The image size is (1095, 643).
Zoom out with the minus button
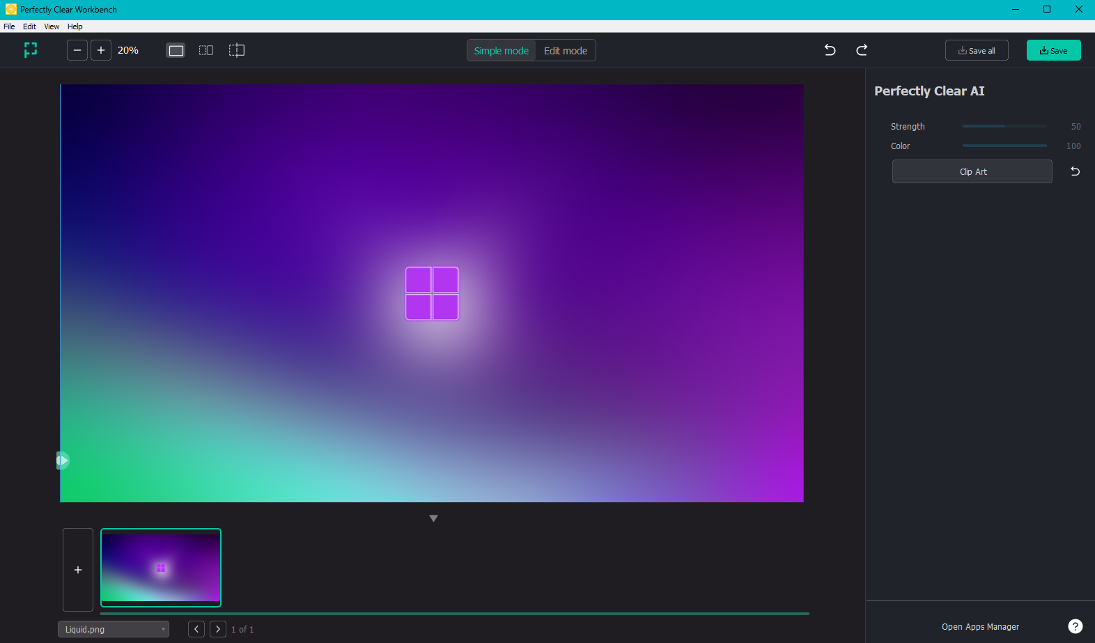pyautogui.click(x=77, y=50)
